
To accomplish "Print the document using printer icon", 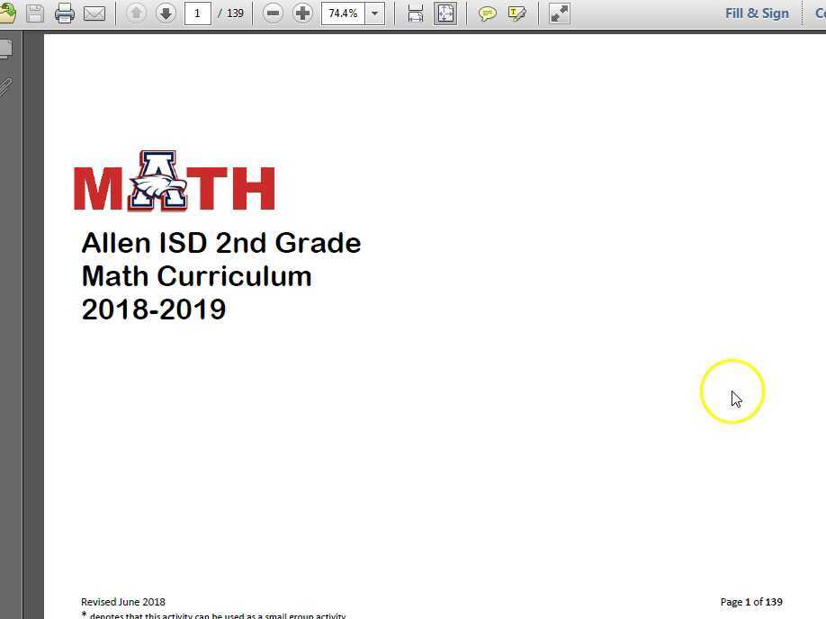I will [64, 13].
